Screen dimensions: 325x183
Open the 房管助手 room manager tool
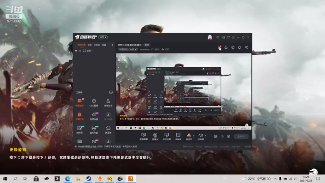point(108,103)
